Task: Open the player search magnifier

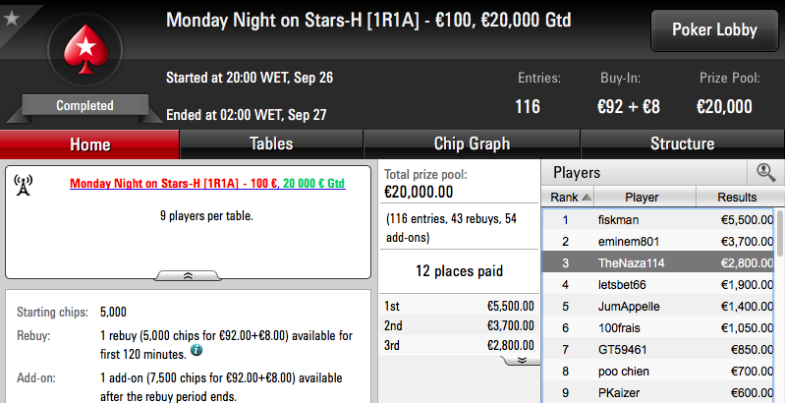Action: (x=765, y=173)
